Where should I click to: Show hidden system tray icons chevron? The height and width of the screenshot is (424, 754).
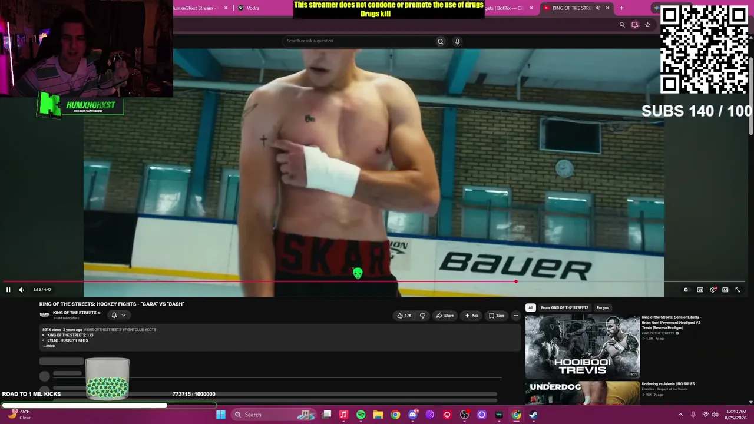680,415
